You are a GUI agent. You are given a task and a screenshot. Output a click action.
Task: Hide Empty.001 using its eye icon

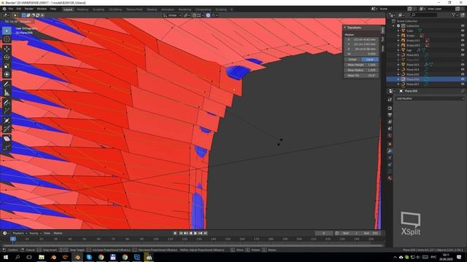pyautogui.click(x=463, y=41)
